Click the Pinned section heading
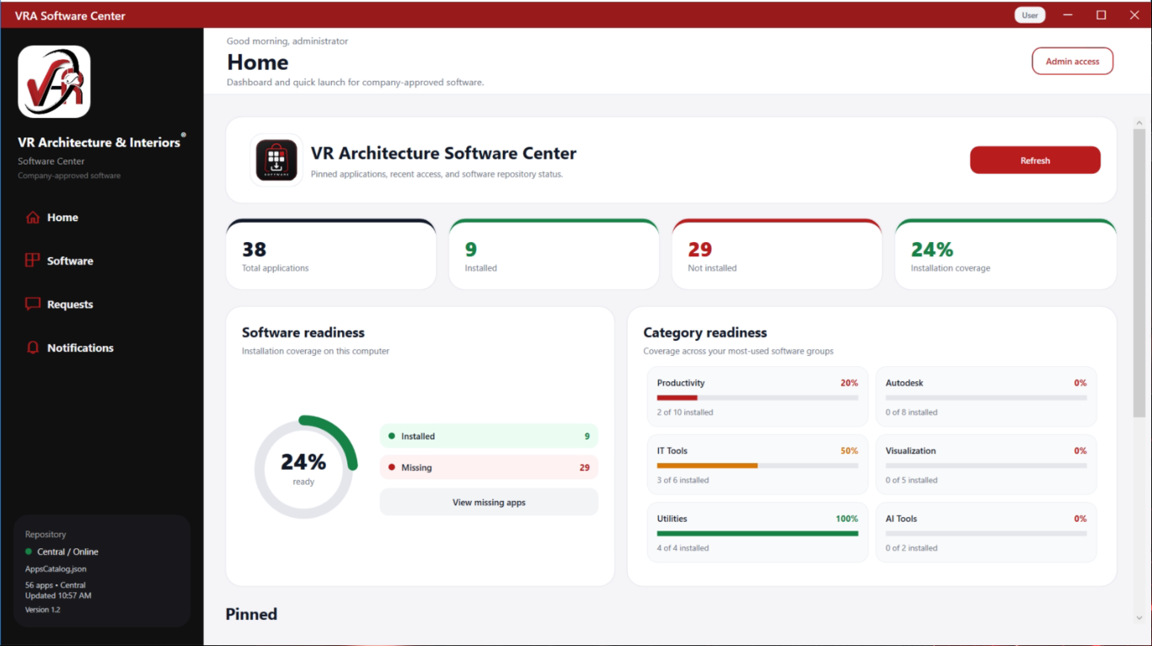This screenshot has width=1152, height=646. click(x=251, y=614)
